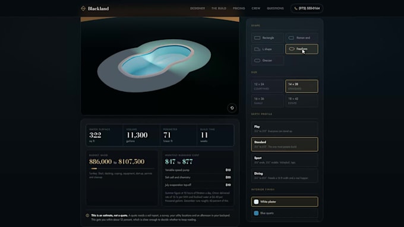Open the Crew nav link

point(256,8)
